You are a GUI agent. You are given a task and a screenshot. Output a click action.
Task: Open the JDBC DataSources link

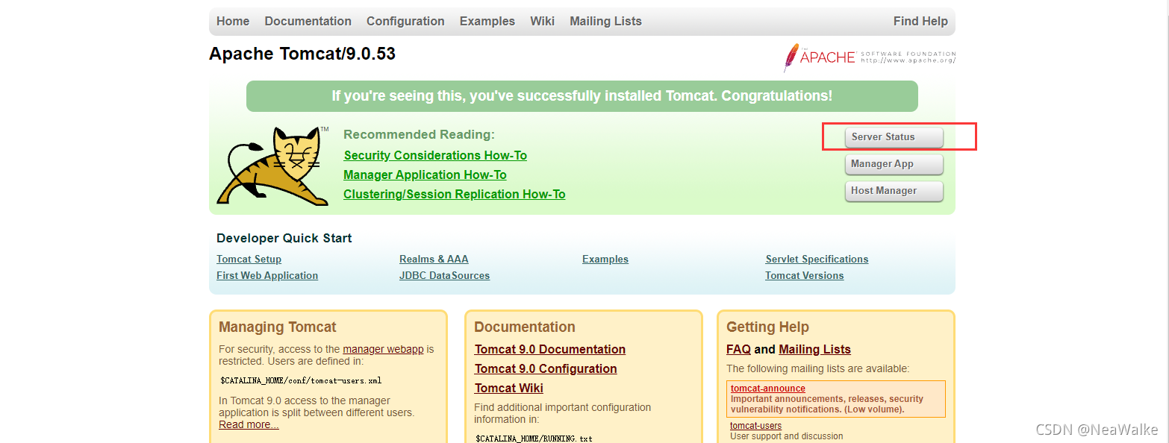[444, 276]
